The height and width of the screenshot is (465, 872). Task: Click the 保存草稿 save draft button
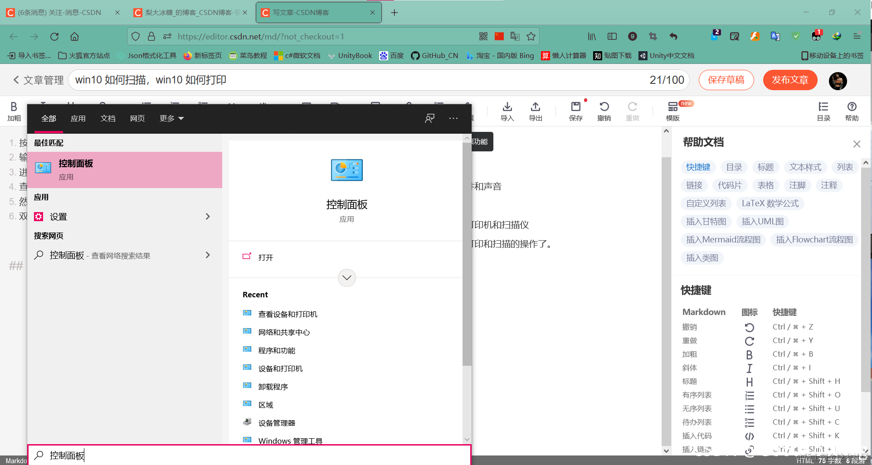tap(726, 80)
